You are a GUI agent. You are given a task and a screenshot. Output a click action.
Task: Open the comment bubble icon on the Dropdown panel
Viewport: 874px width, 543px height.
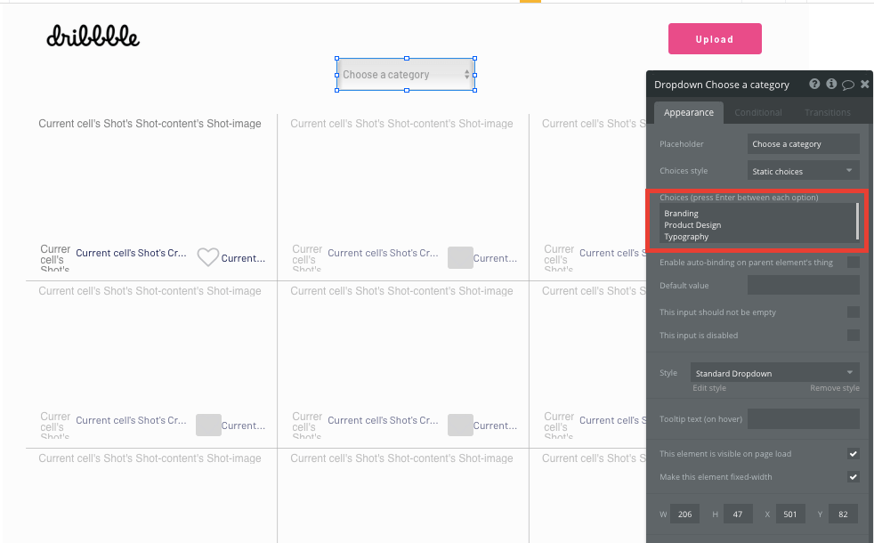click(846, 84)
